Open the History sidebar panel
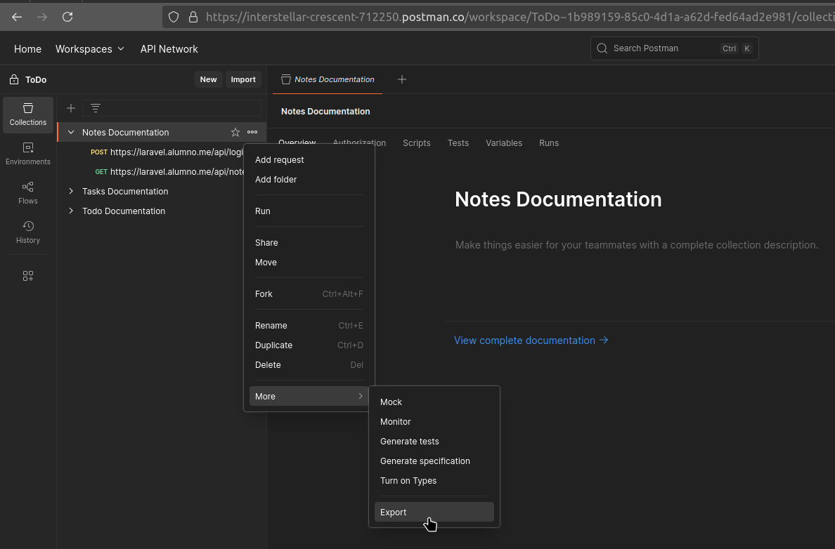The width and height of the screenshot is (835, 549). [x=27, y=232]
